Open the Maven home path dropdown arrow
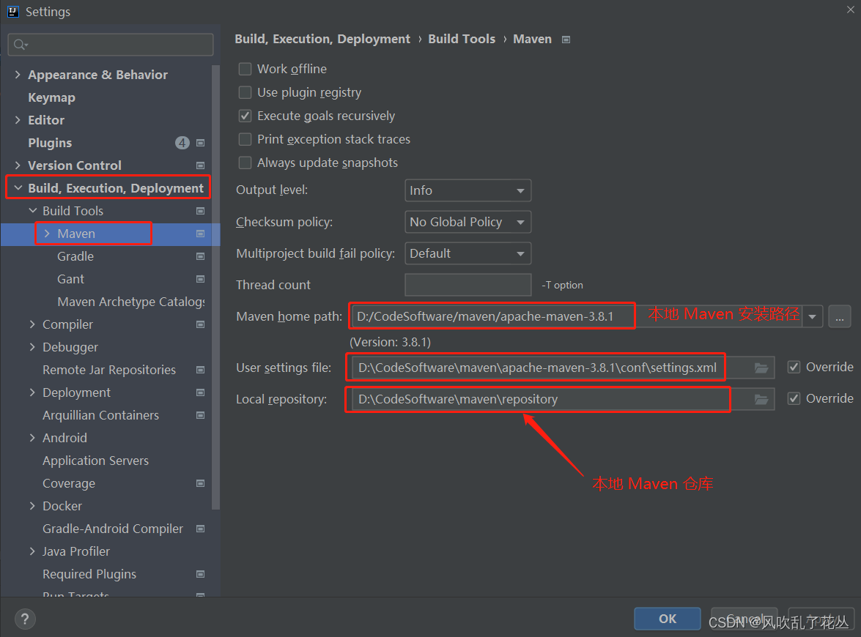This screenshot has width=861, height=637. tap(812, 316)
